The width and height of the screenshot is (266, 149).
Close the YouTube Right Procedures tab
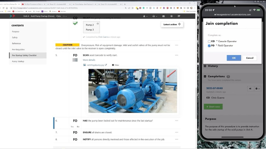(44, 4)
